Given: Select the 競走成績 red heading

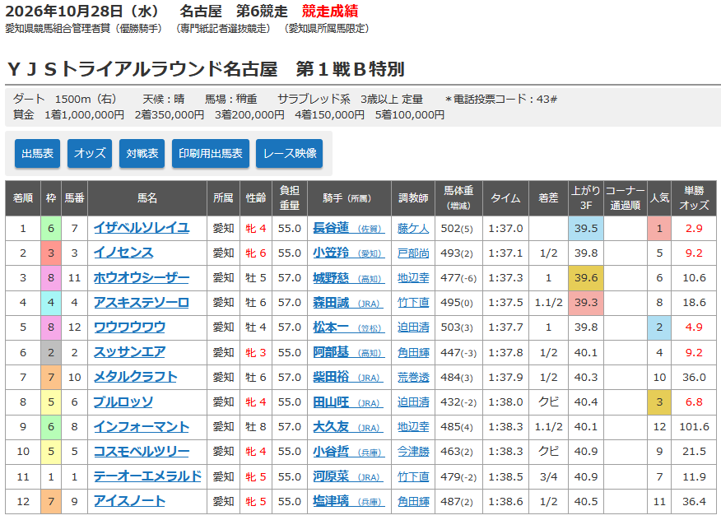Looking at the screenshot, I should (330, 11).
